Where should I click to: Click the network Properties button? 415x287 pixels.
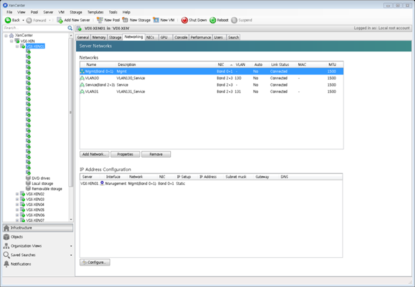point(125,154)
